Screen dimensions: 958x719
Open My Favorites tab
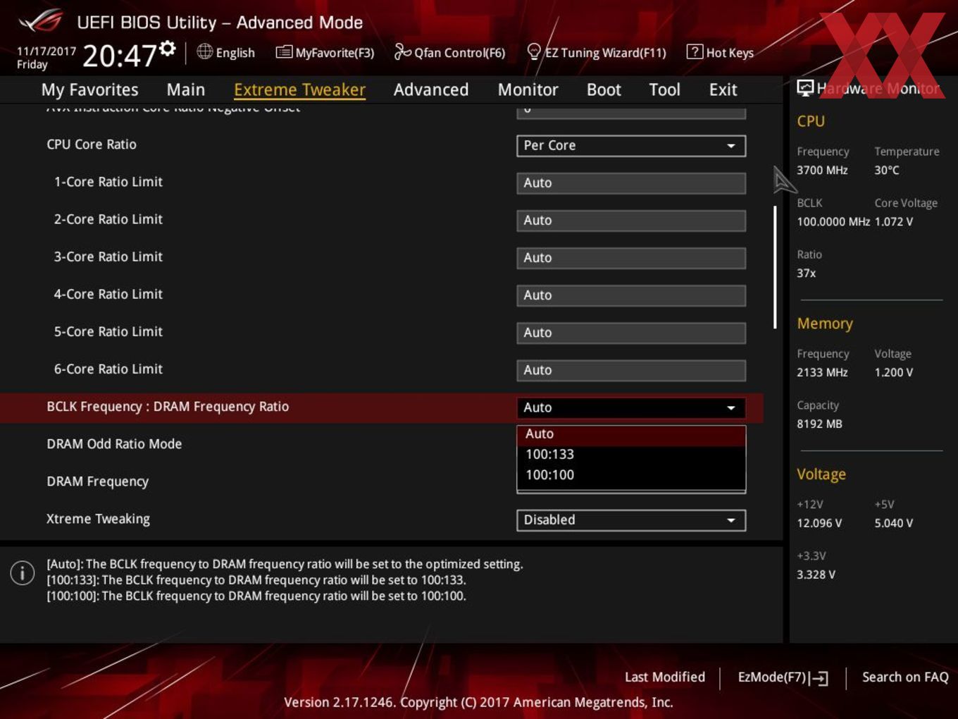pos(89,90)
